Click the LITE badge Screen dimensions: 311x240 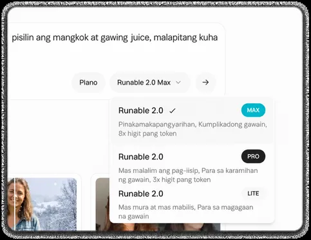coord(253,194)
